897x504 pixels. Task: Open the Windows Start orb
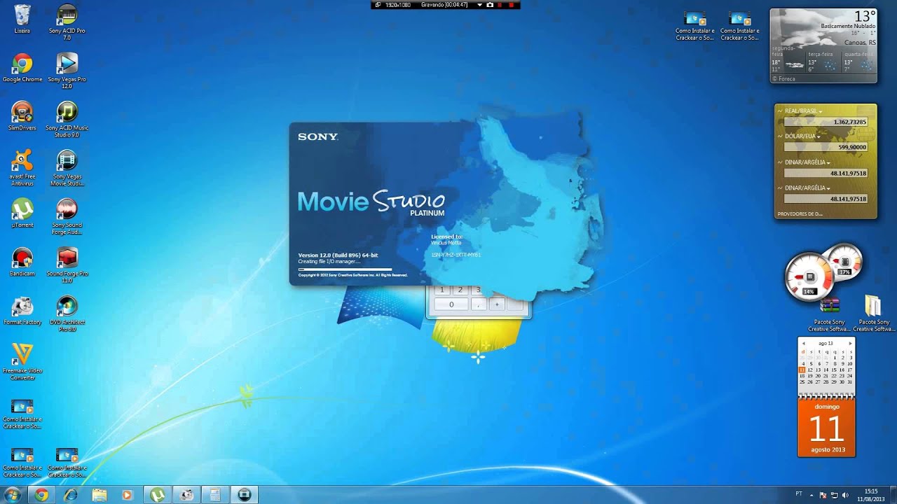12,495
